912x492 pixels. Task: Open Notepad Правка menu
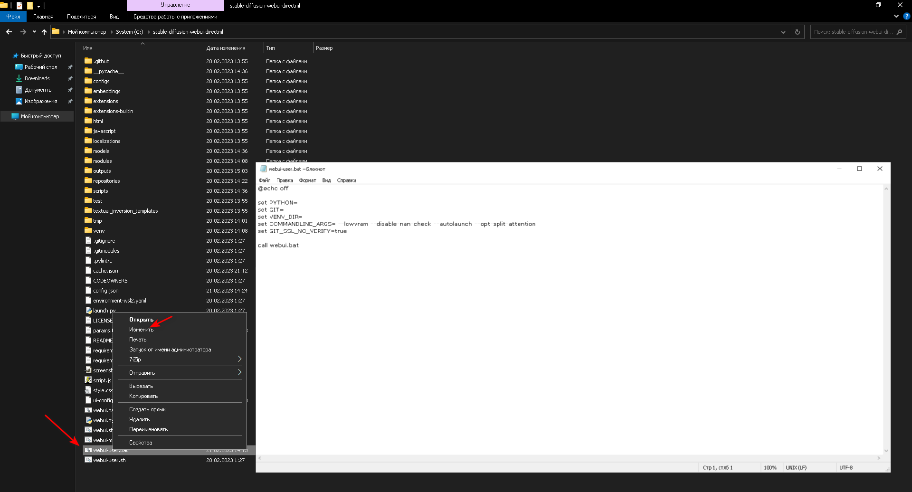click(285, 180)
